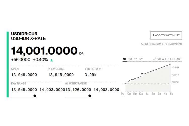Switch chart to 5Y range
The image size is (189, 126).
(x=141, y=59)
